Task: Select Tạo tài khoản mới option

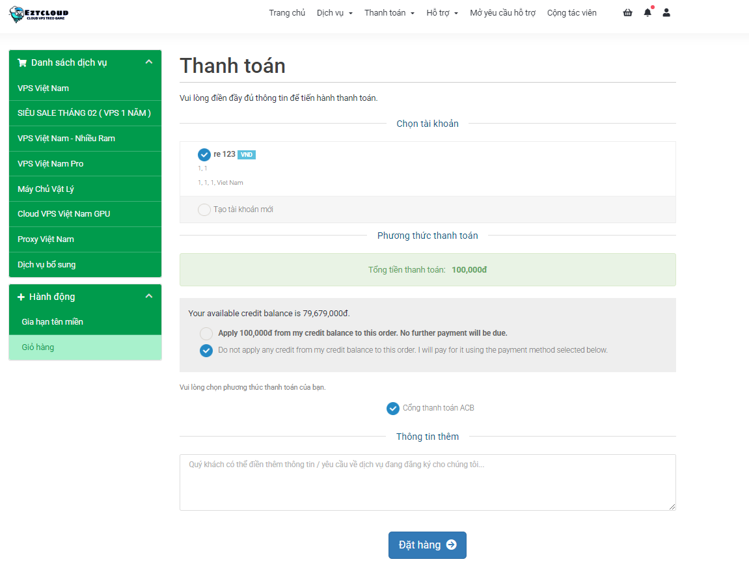Action: [x=204, y=210]
